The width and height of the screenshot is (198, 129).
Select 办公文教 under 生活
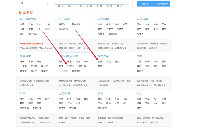click(x=102, y=108)
